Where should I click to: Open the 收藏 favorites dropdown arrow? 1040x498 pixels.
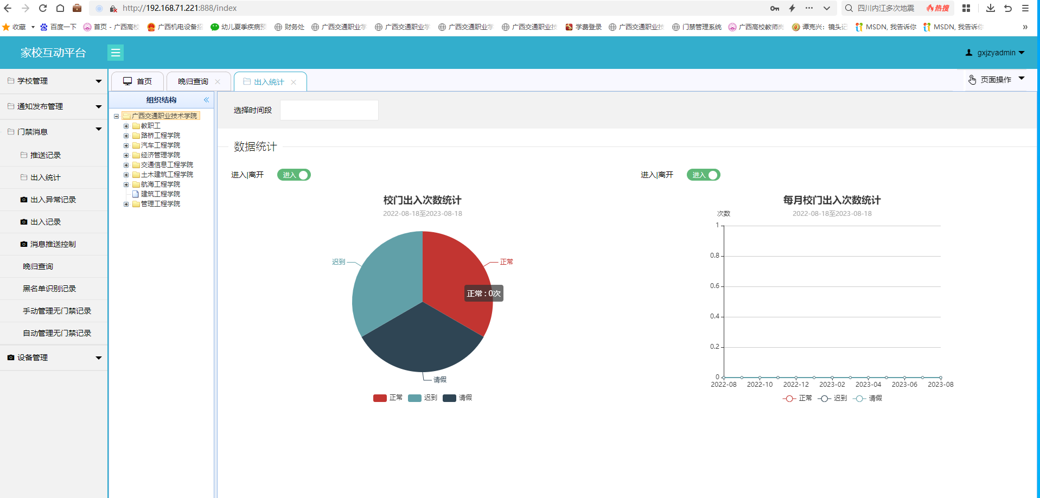(33, 27)
